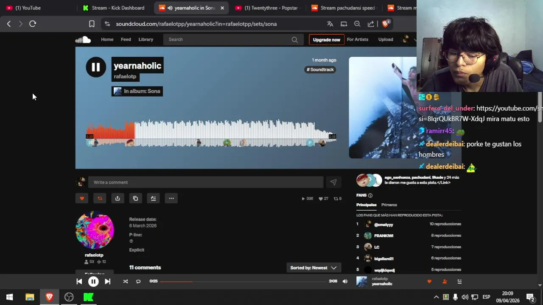
Task: Open the playback queue list icon
Action: [459, 281]
